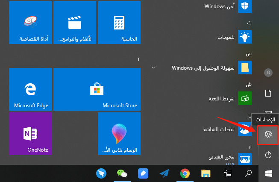Switch to Google Chrome on the taskbar
Screen dimensions: 279x182
click(x=185, y=173)
